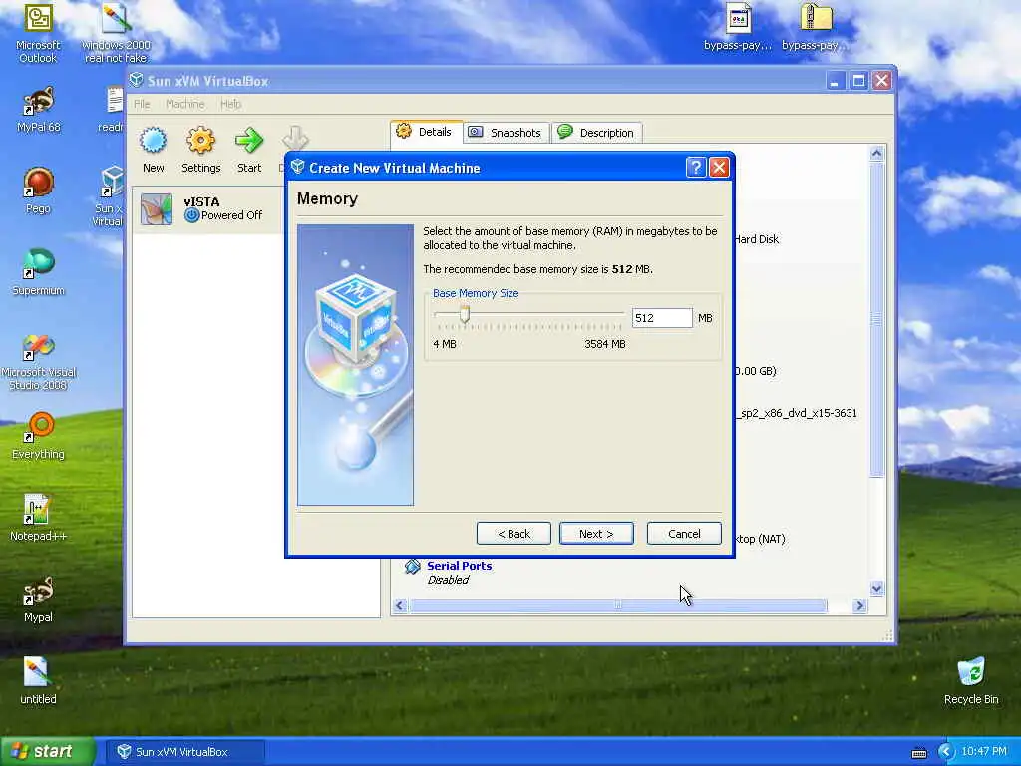Click the memory size input field showing 512

(x=662, y=318)
